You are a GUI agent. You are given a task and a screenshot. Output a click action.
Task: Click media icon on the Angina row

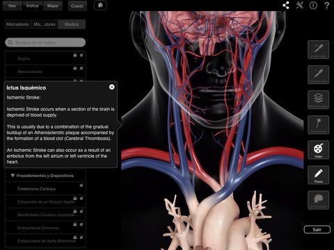tap(81, 55)
